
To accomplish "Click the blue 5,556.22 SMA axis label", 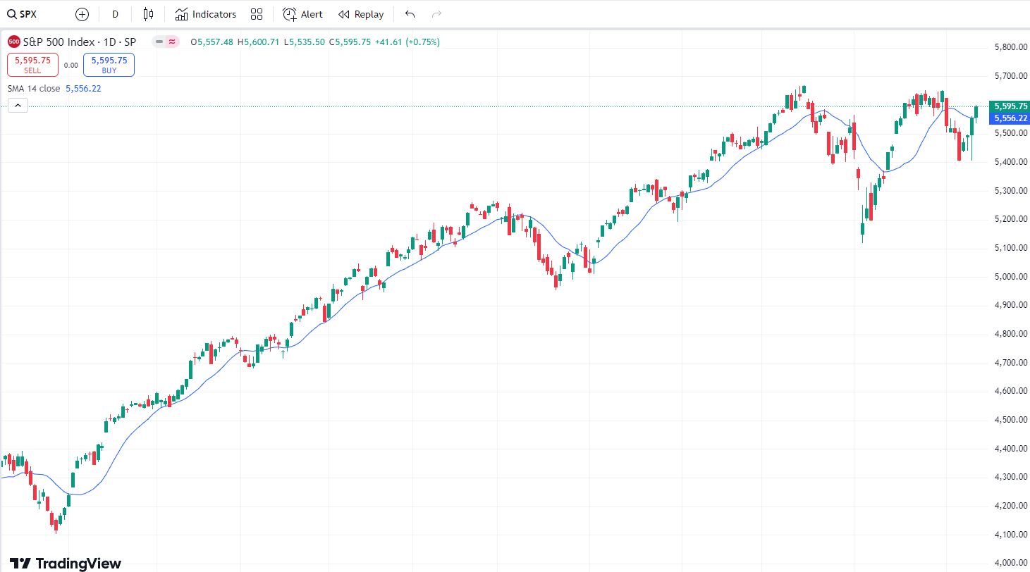I will click(1009, 118).
